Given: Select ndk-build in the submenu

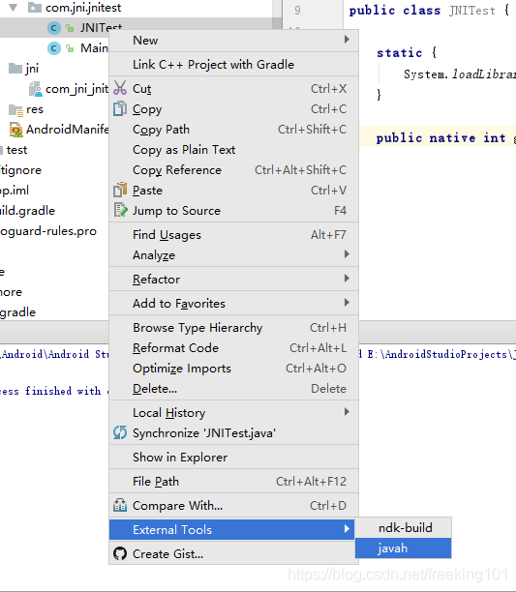Looking at the screenshot, I should [403, 528].
